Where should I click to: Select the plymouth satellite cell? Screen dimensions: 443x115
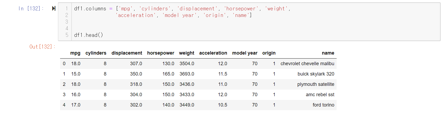coord(316,84)
